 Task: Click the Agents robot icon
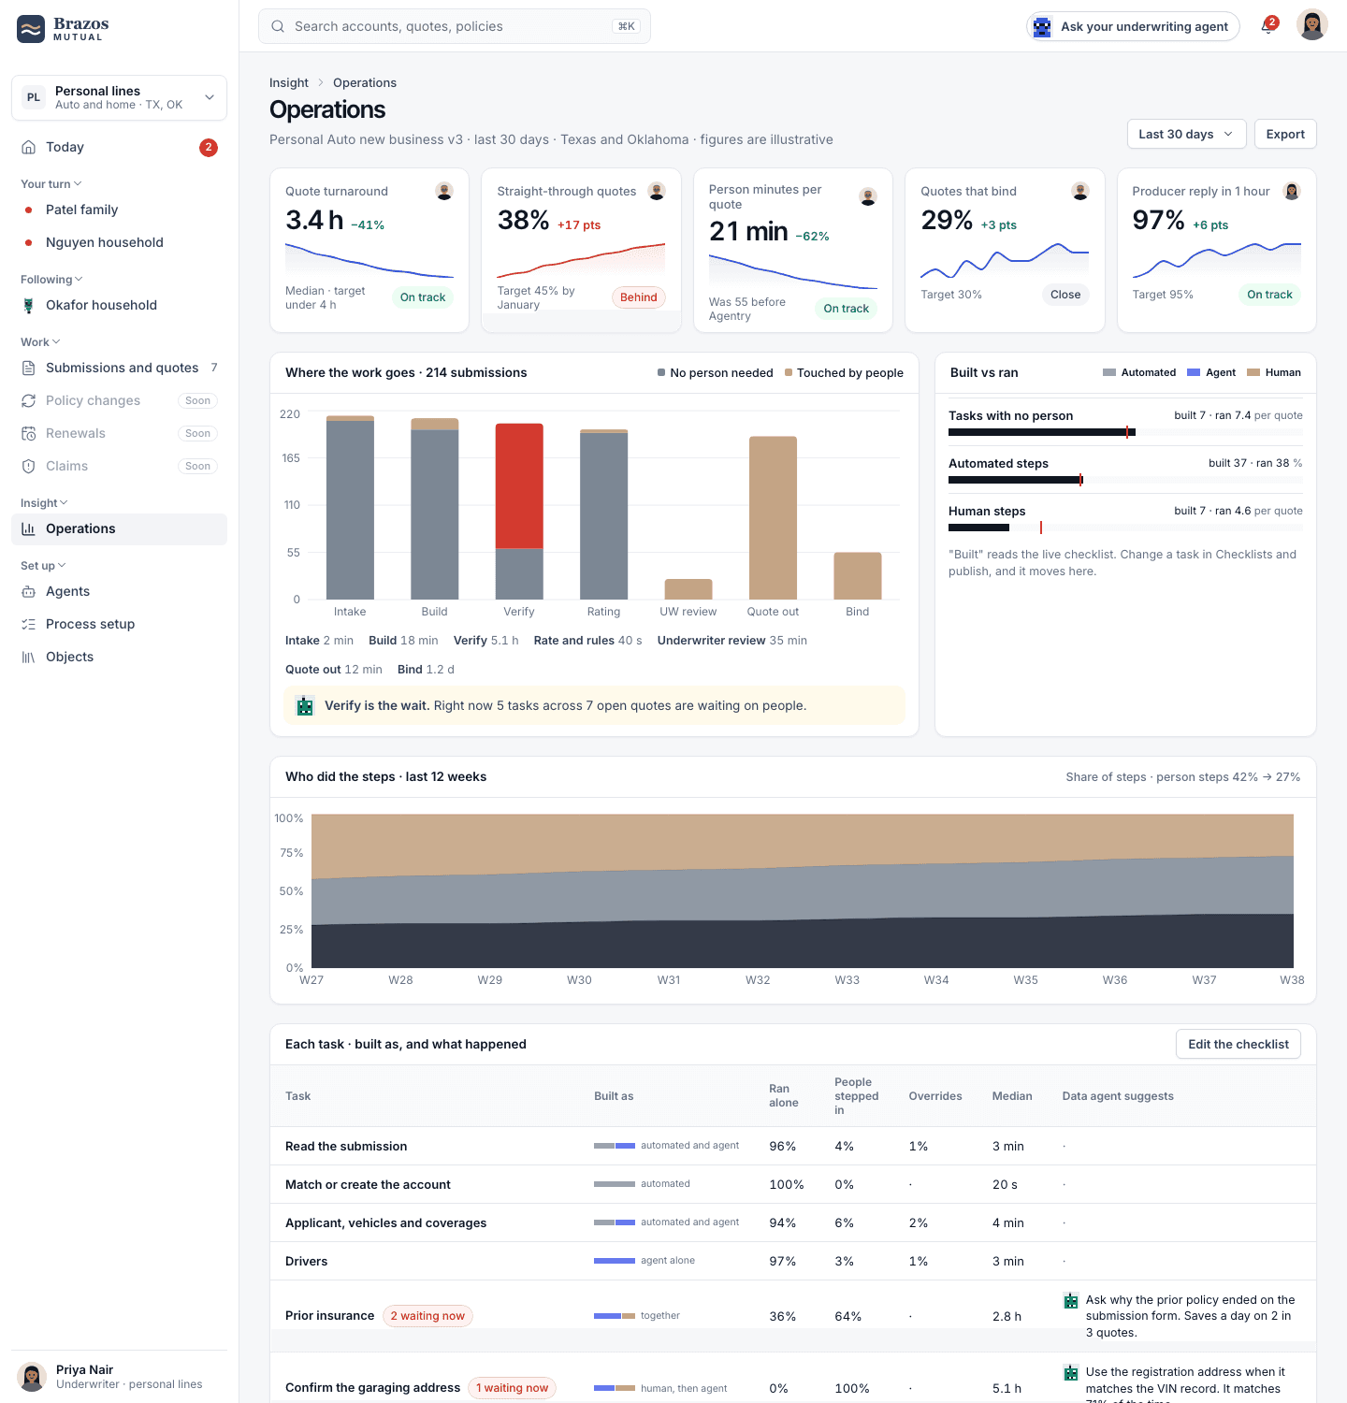29,591
